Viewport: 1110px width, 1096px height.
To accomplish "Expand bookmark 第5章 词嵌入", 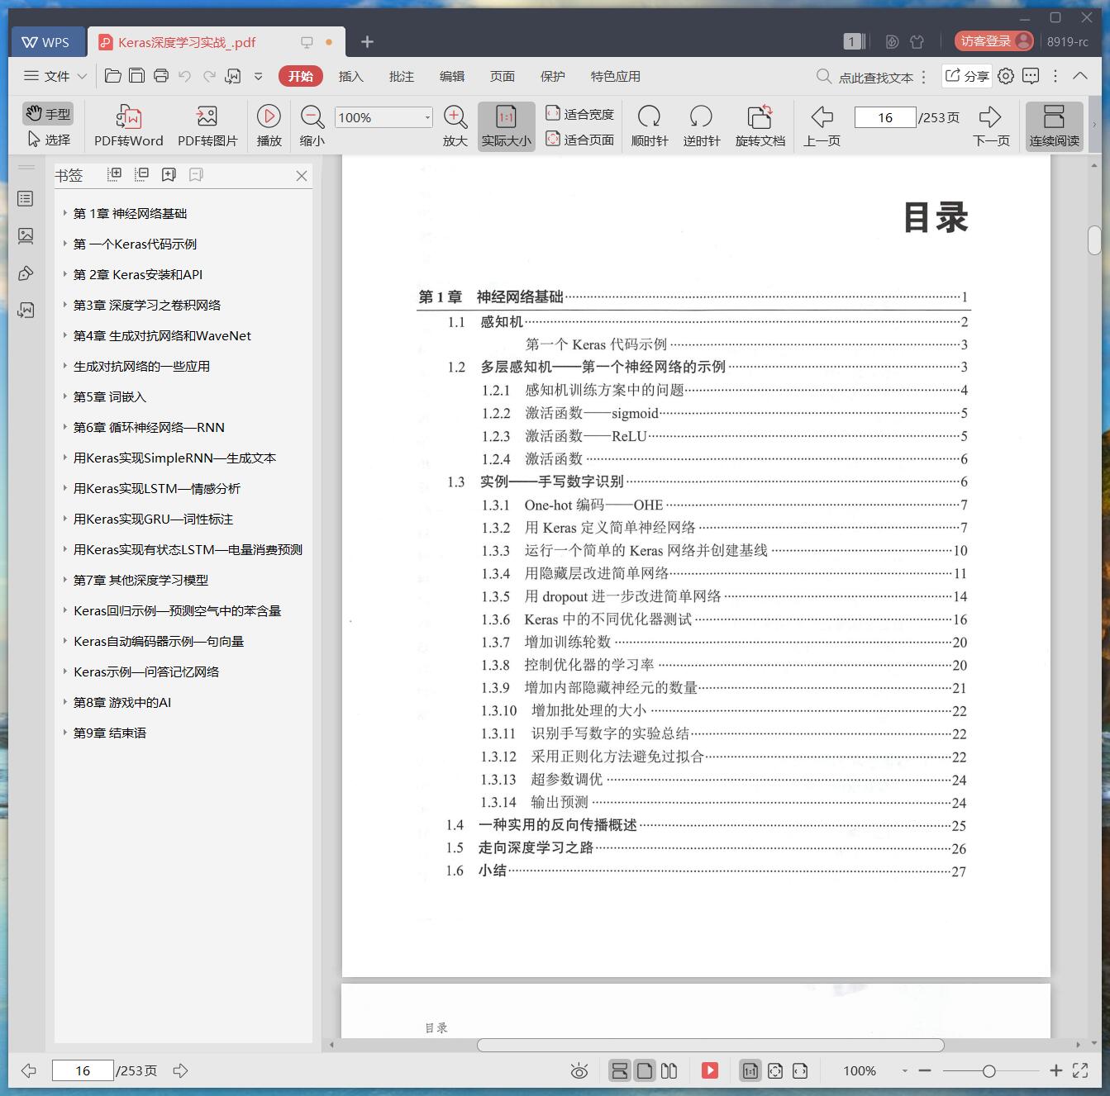I will tap(64, 396).
